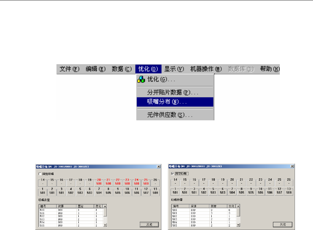Enable the unchecked 固定吸嘴 checkbox in left dialog
The height and width of the screenshot is (230, 313).
point(40,174)
